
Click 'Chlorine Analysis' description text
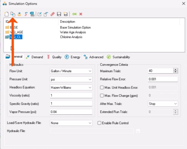click(x=71, y=37)
